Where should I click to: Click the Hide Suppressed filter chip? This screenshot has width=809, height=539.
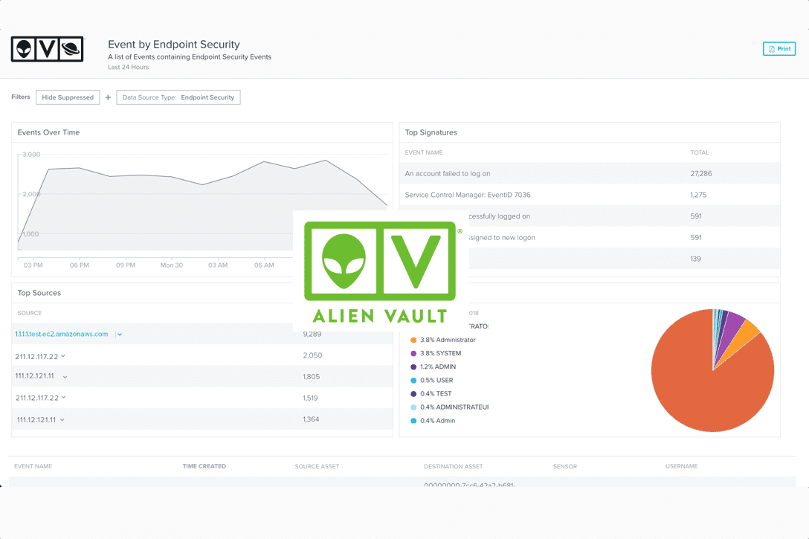tap(68, 97)
